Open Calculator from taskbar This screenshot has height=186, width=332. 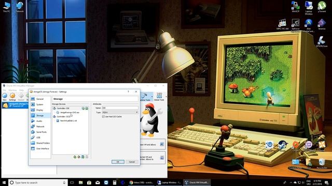coord(115,182)
